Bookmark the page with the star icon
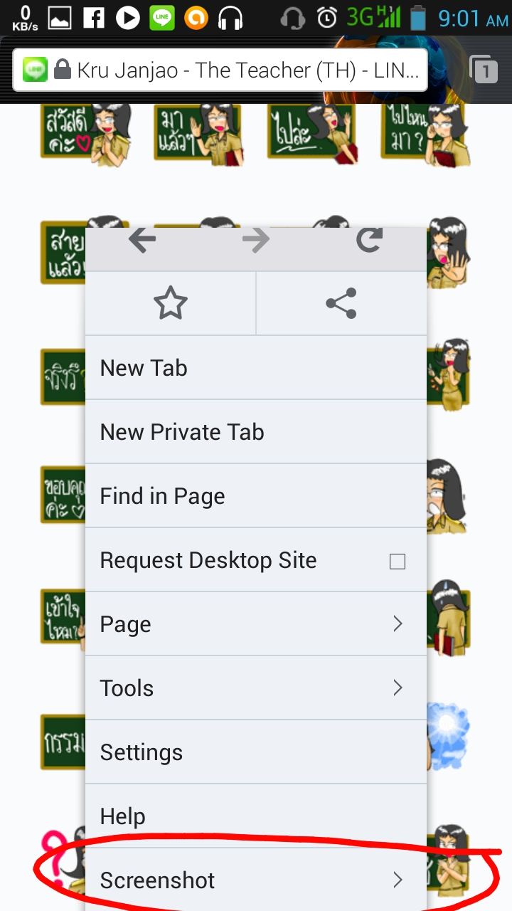The image size is (512, 911). [x=171, y=304]
